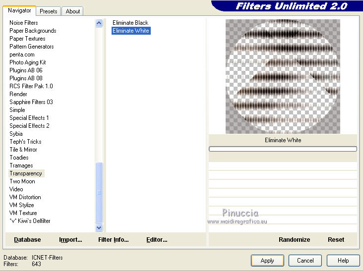Select Noise Filters category
The width and height of the screenshot is (363, 271).
(x=24, y=23)
